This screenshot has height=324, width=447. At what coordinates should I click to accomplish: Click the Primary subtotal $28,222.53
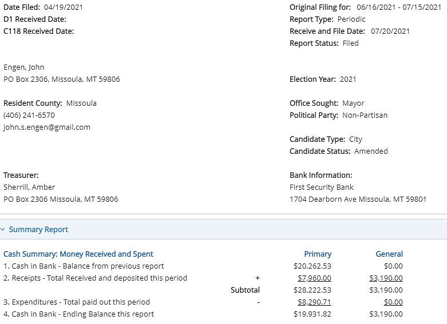pyautogui.click(x=312, y=290)
